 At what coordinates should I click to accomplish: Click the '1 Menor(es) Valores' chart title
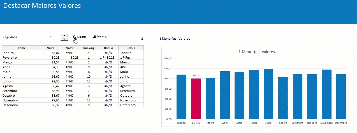click(257, 52)
